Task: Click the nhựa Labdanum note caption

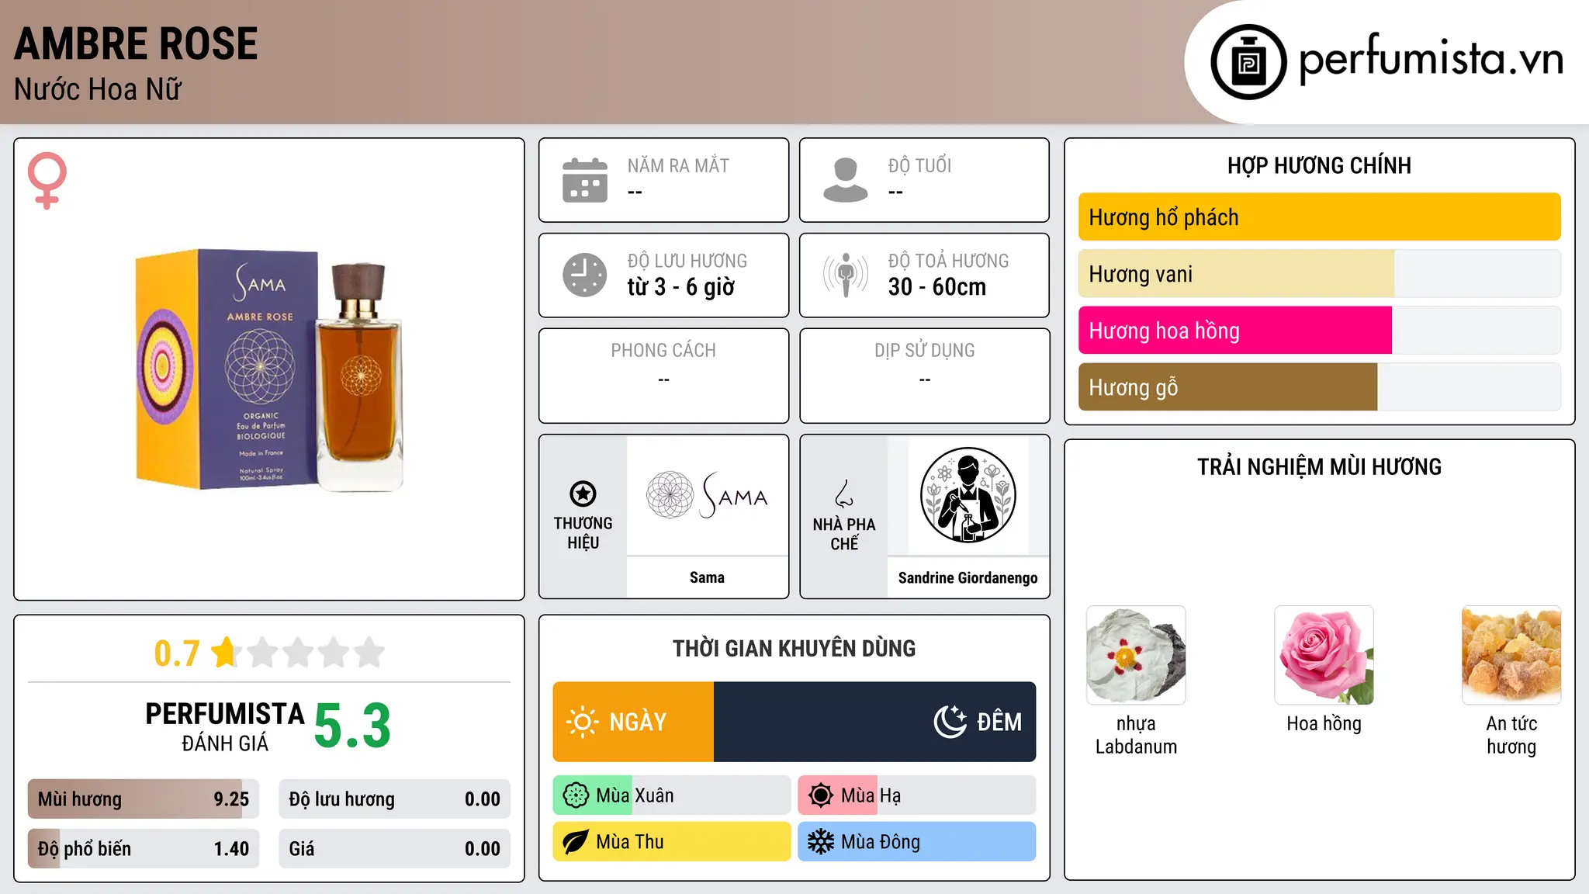Action: [x=1136, y=735]
